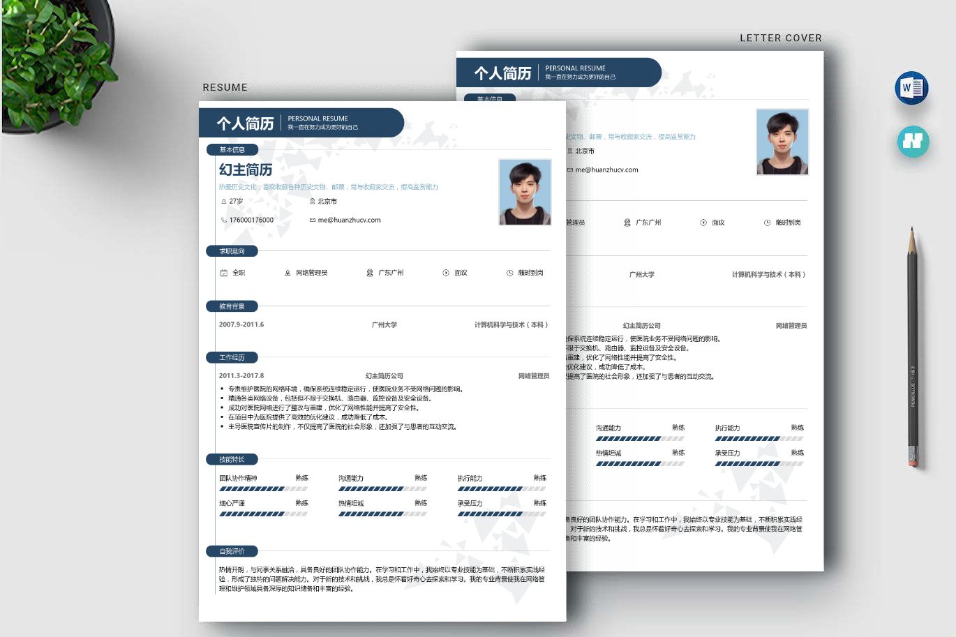The height and width of the screenshot is (637, 956).
Task: Click the 全职 job type text
Action: 239,273
